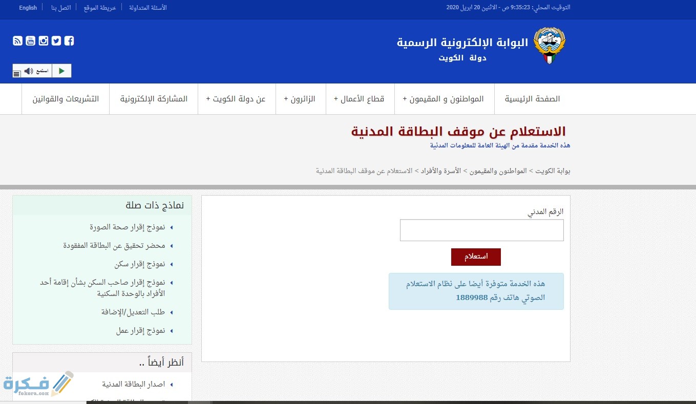Screen dimensions: 696x404
Task: Expand the المواطنون و المقيمون menu
Action: [444, 99]
